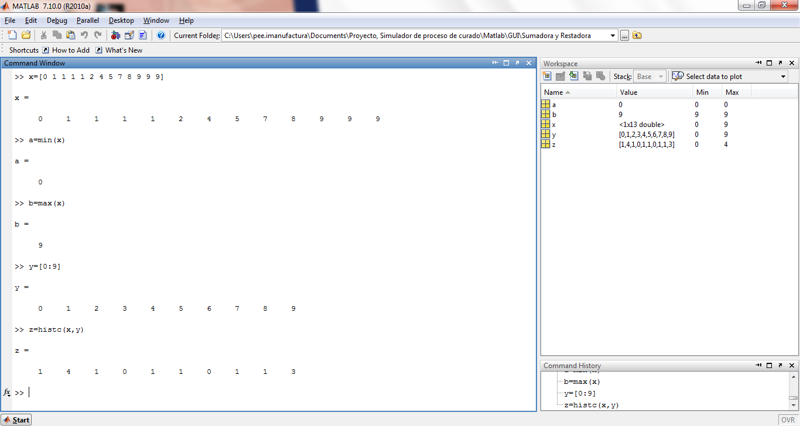Sort Workspace by Name column

pos(579,92)
